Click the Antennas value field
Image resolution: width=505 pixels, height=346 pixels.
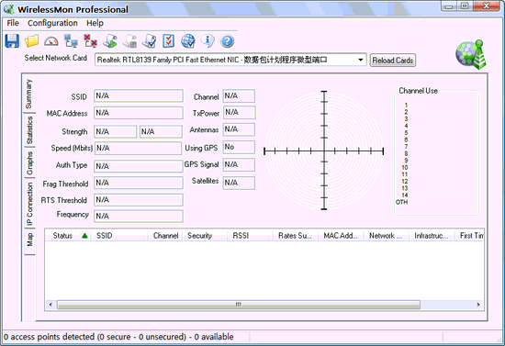[x=239, y=129]
